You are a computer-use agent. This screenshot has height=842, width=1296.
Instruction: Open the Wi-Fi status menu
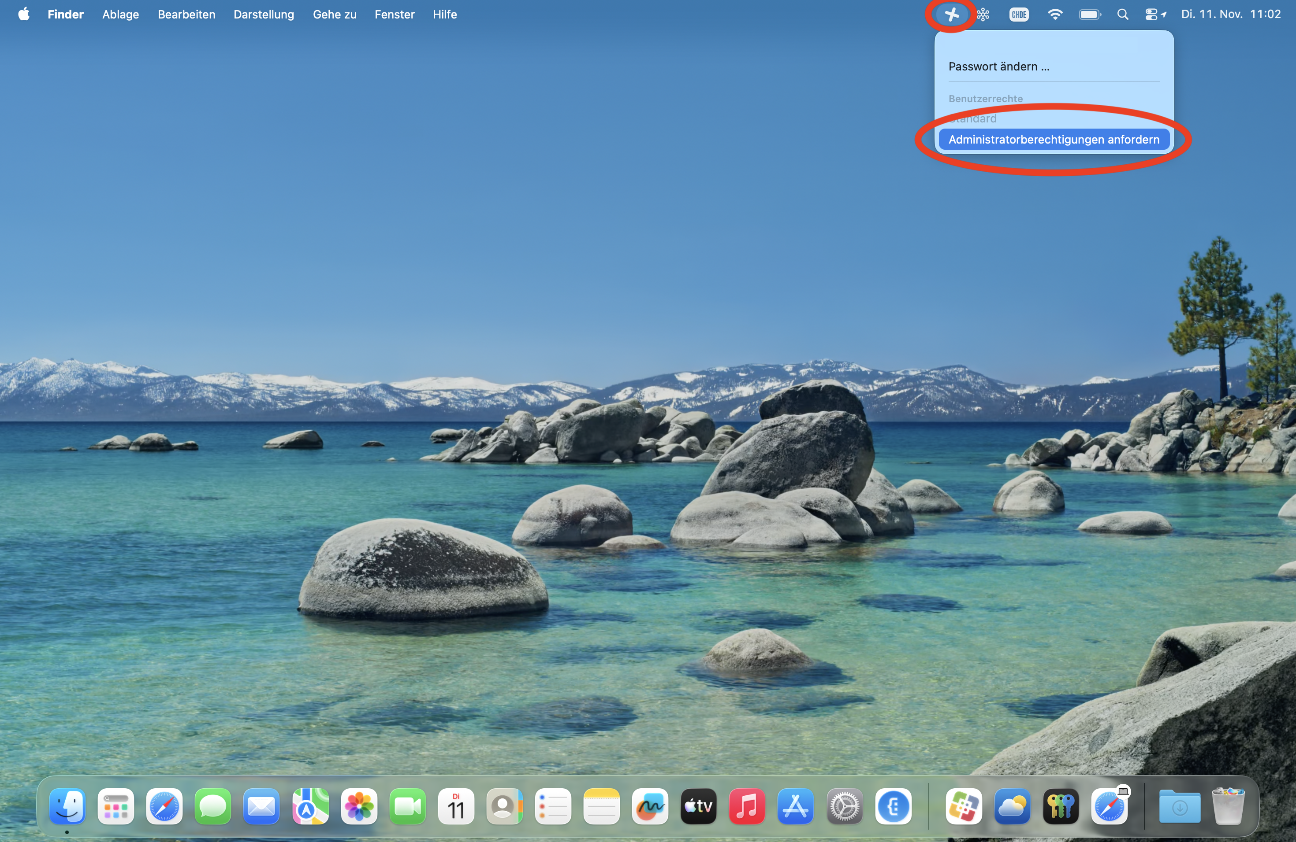tap(1054, 14)
